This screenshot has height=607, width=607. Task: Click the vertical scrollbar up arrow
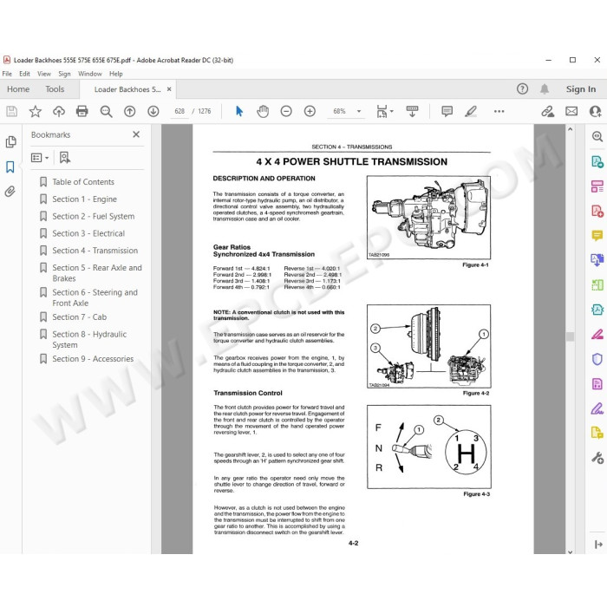(570, 129)
